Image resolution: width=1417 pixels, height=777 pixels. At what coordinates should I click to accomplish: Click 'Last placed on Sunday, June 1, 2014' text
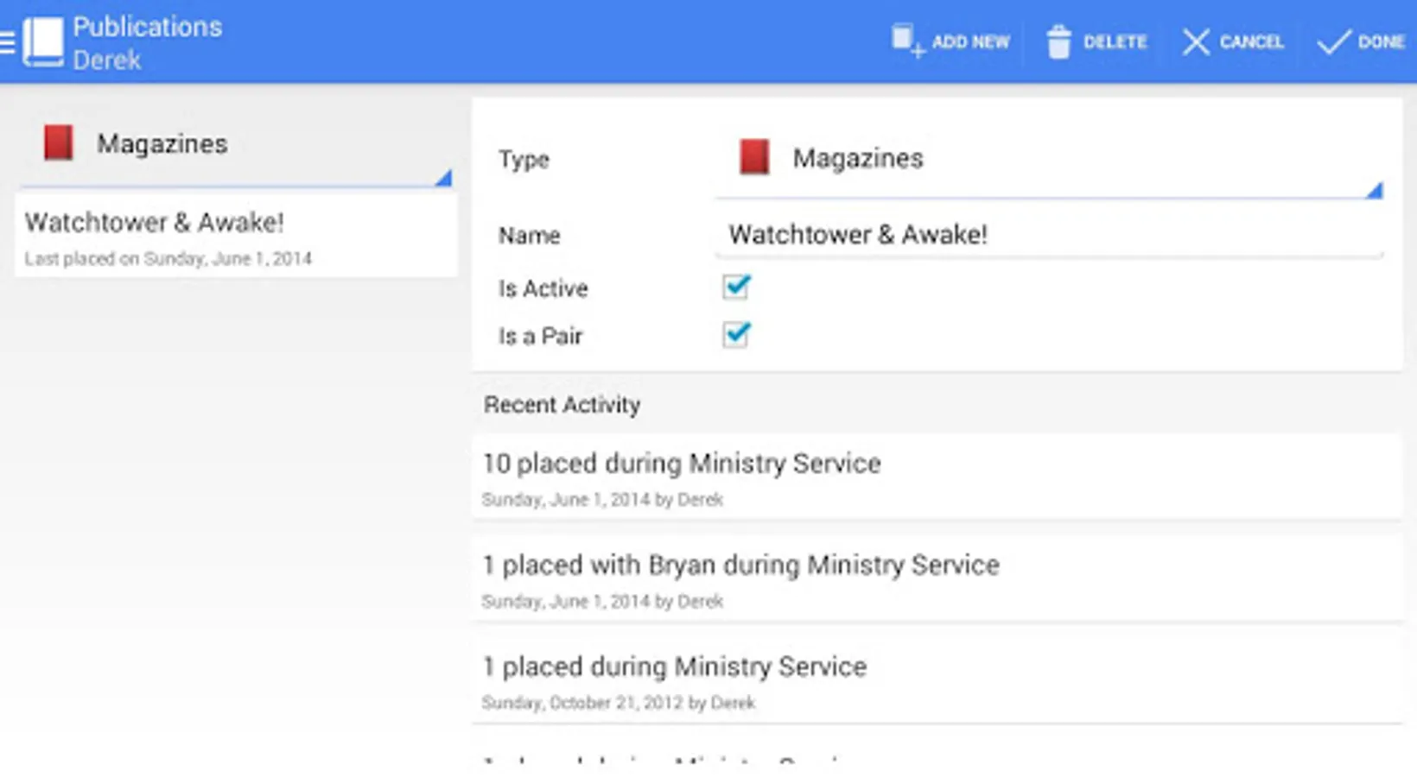[168, 259]
